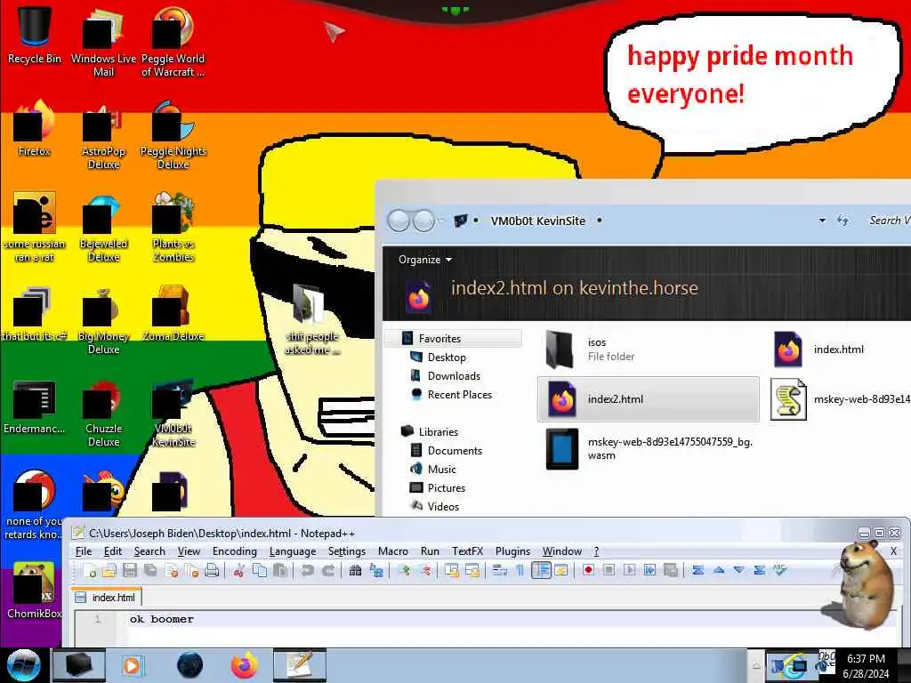This screenshot has width=911, height=683.
Task: Toggle the indent guide button
Action: click(540, 571)
